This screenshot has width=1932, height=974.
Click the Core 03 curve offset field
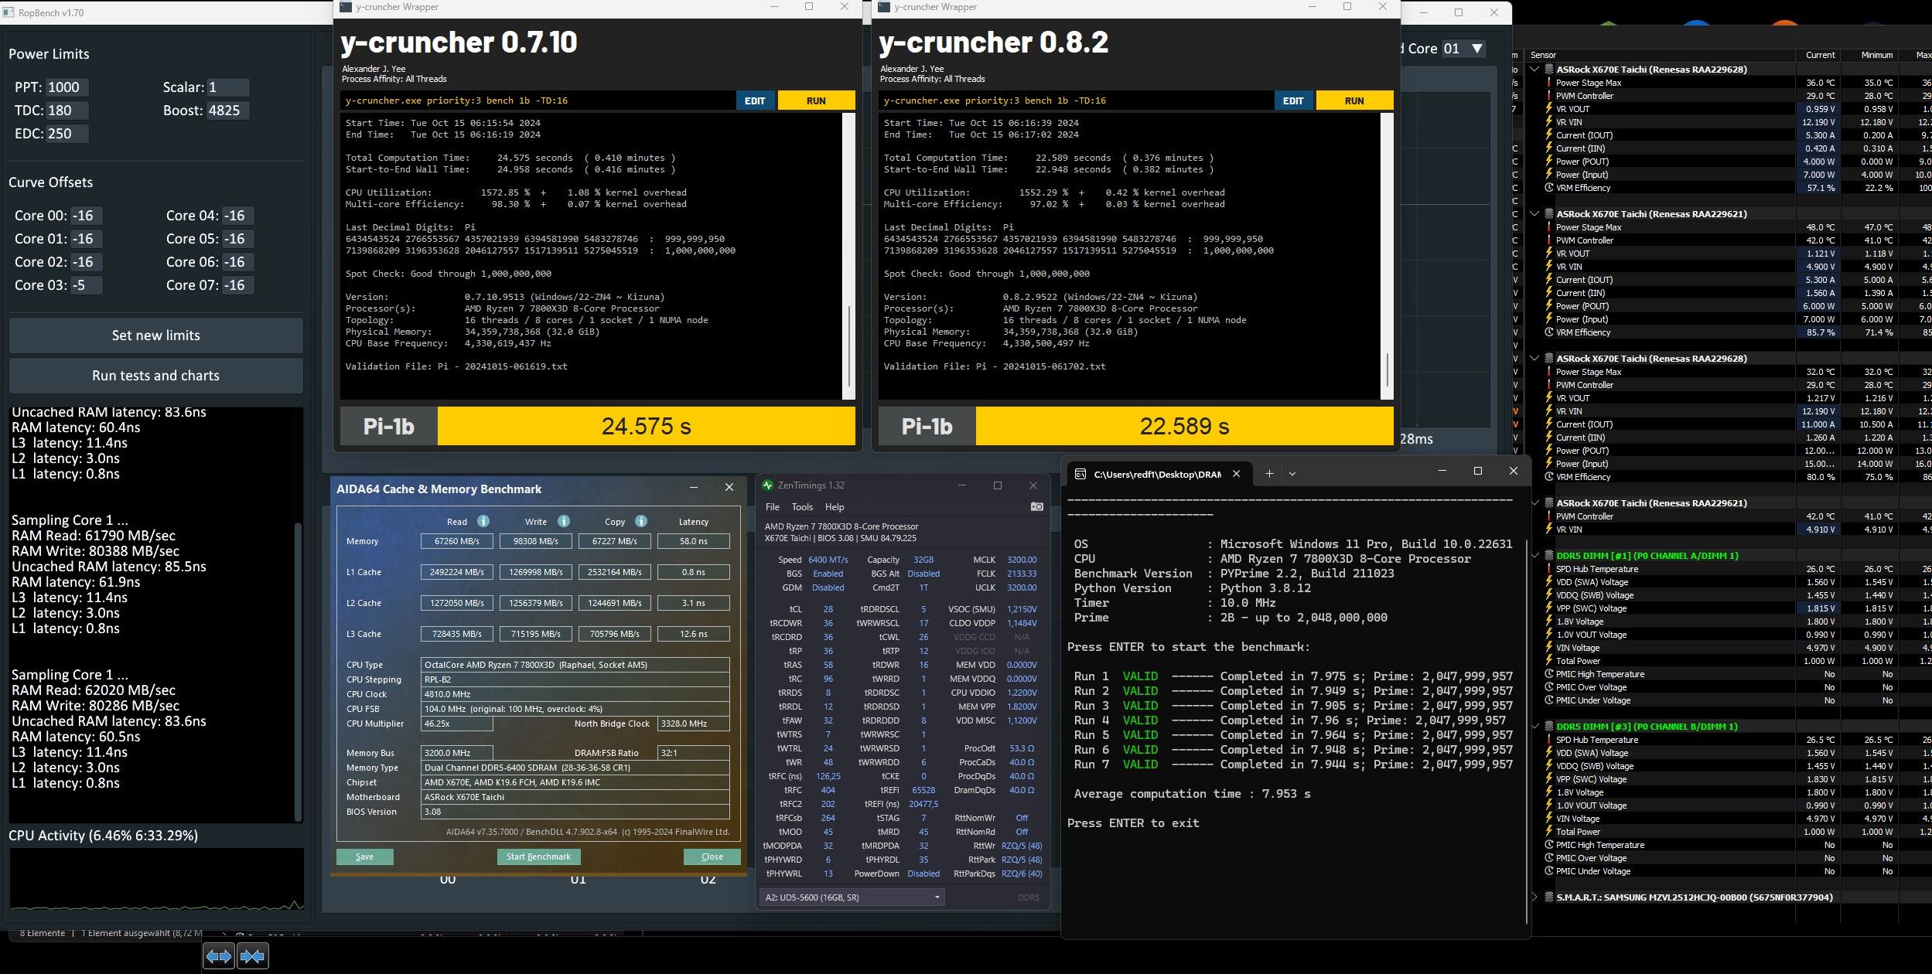86,285
